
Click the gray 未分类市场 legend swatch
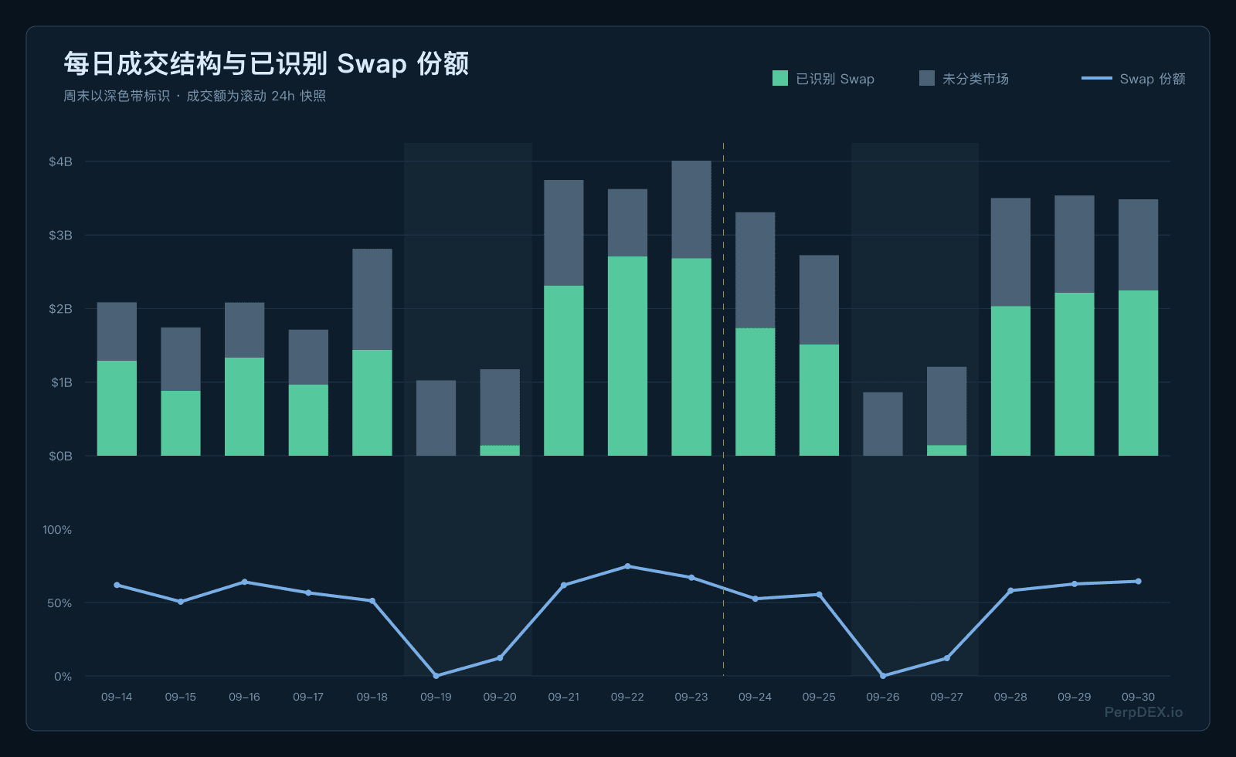point(927,78)
